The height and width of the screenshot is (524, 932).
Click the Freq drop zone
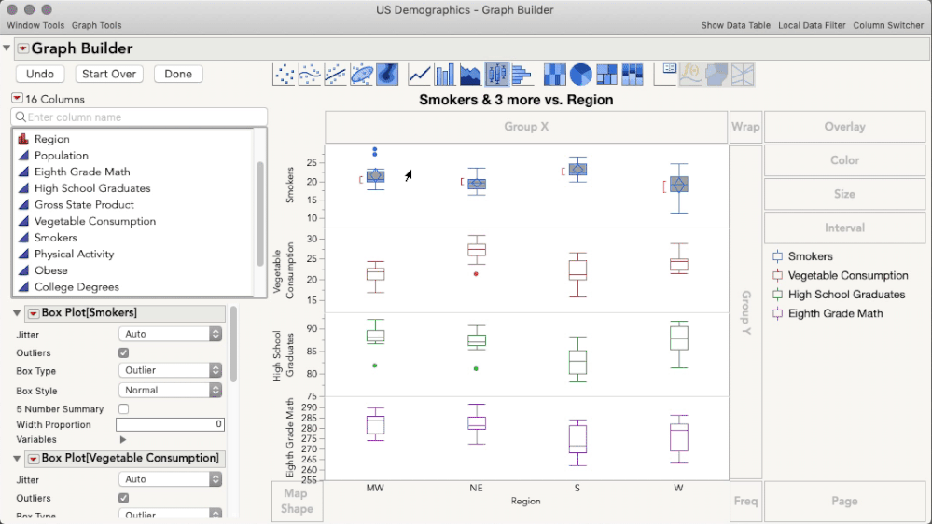745,501
